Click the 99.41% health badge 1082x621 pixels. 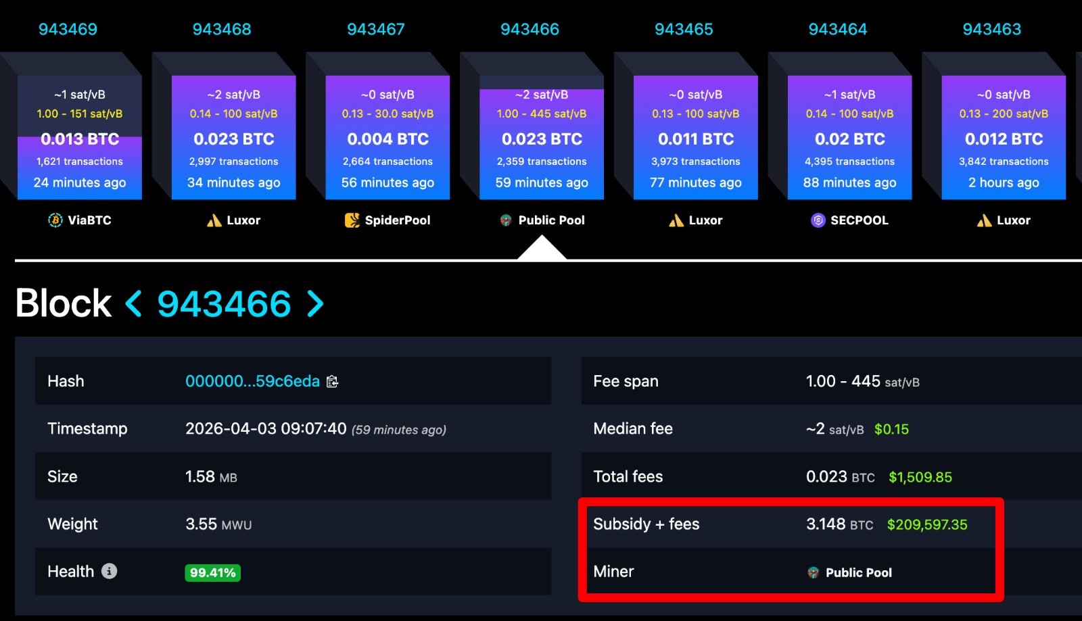pos(212,573)
